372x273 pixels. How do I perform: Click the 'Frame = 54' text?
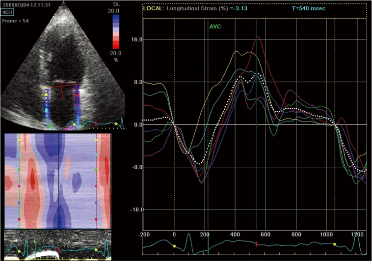click(15, 21)
